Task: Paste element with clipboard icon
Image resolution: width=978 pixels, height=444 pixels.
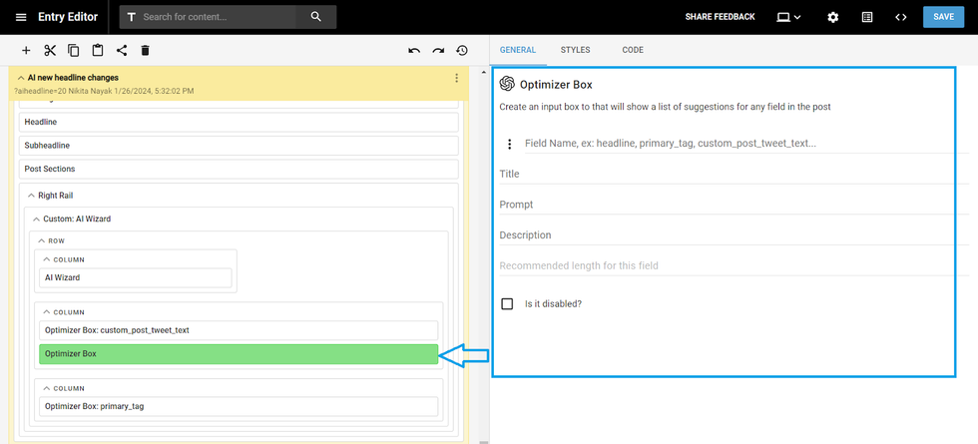Action: 98,51
